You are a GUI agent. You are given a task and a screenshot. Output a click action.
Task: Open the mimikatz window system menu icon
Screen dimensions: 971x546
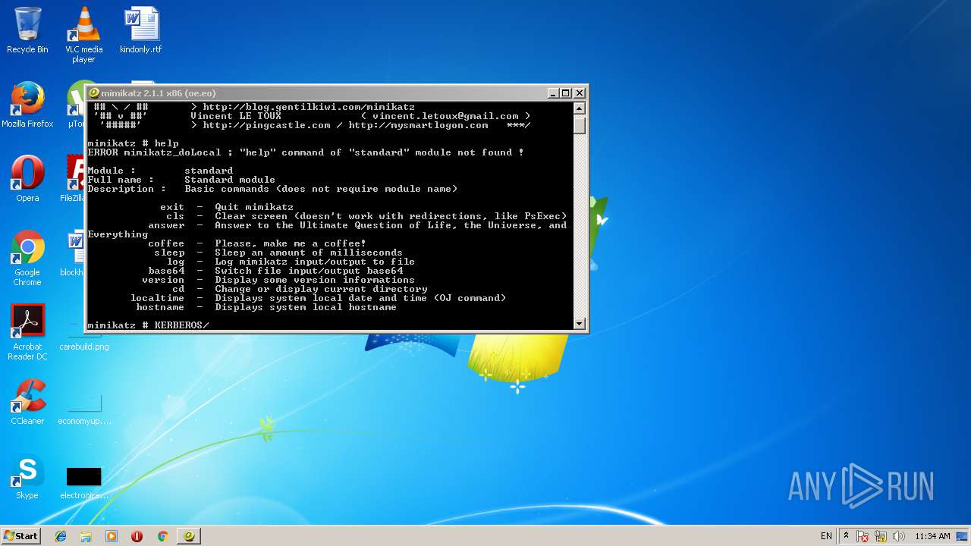95,93
